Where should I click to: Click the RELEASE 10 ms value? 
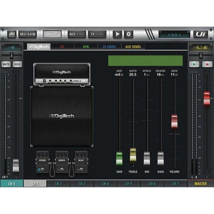tap(160, 75)
